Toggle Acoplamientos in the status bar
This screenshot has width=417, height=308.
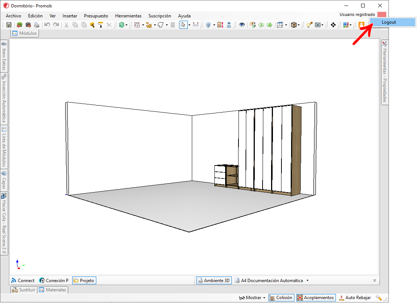[316, 298]
